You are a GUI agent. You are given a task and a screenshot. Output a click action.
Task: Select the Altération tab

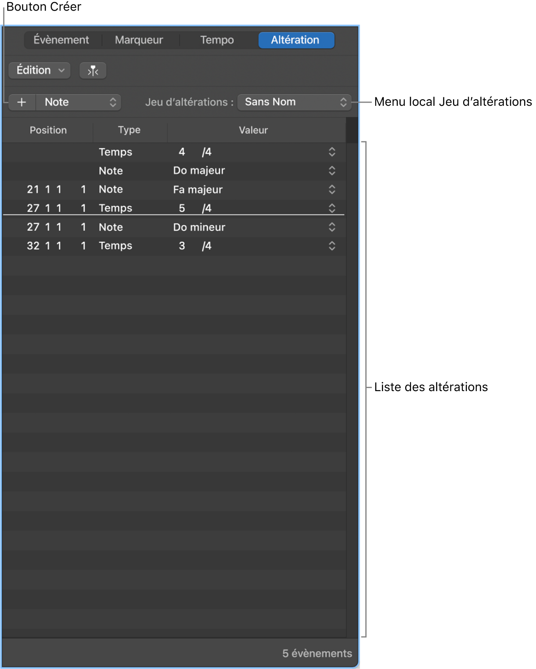[296, 40]
